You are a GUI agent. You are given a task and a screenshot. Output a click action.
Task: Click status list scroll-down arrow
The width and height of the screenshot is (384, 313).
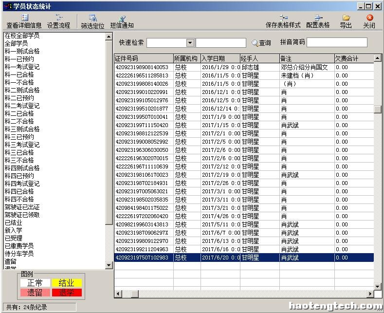click(109, 265)
